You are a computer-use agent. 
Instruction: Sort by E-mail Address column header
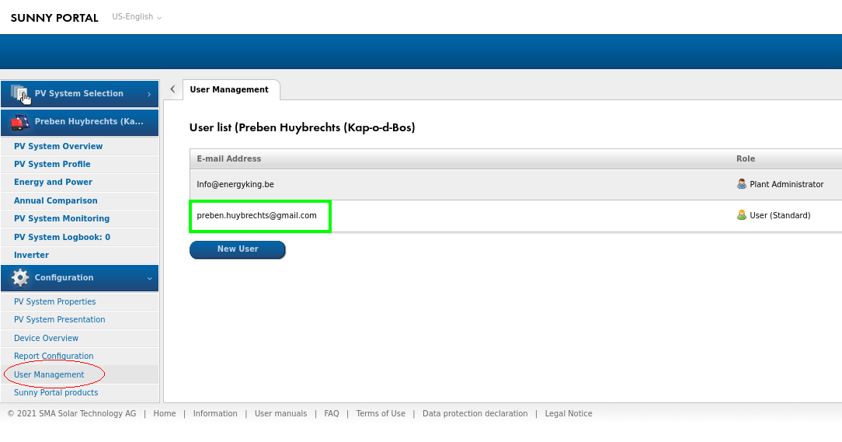tap(229, 158)
